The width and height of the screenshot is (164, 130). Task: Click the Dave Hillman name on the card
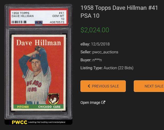(38, 43)
